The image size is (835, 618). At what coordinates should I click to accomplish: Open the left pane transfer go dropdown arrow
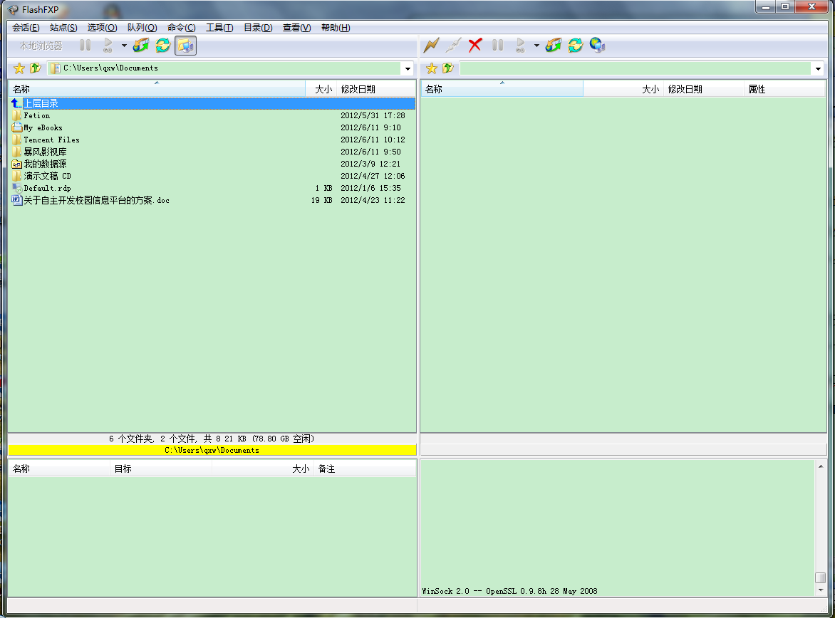tap(124, 46)
